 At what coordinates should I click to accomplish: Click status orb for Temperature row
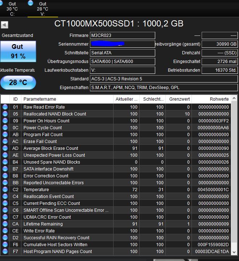[x=5, y=189]
